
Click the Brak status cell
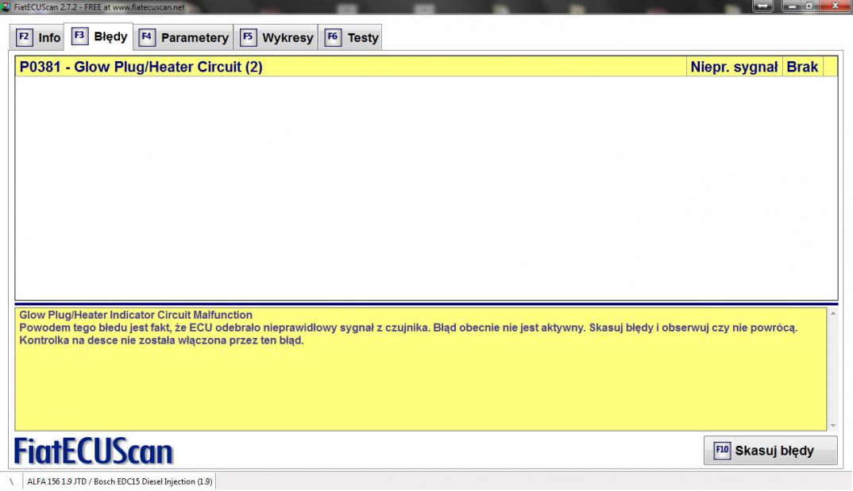click(x=802, y=67)
